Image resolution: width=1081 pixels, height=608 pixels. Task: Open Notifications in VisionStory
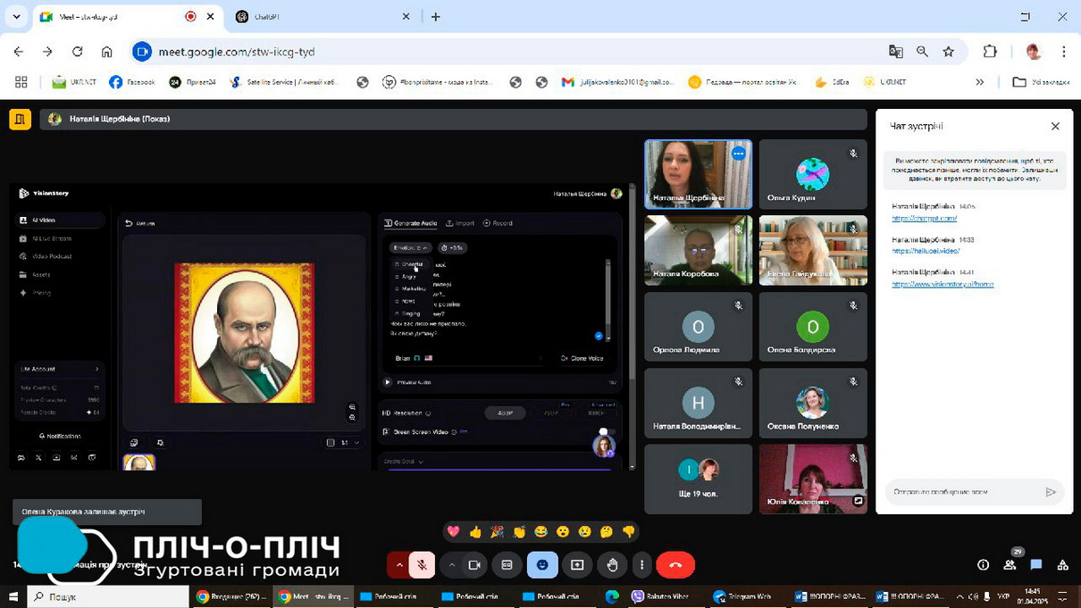(60, 436)
